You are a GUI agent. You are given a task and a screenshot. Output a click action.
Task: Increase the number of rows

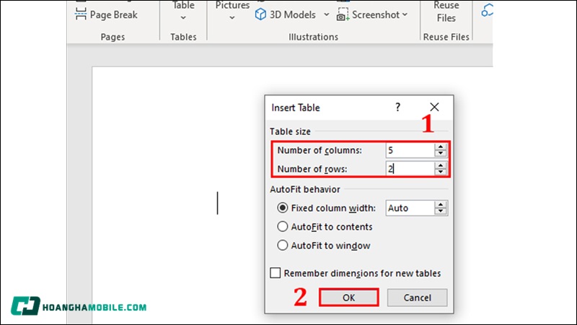[x=441, y=165]
